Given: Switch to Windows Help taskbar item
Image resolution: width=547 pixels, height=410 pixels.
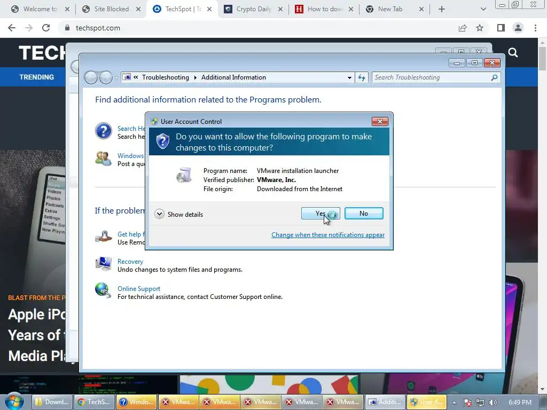Looking at the screenshot, I should tap(136, 402).
